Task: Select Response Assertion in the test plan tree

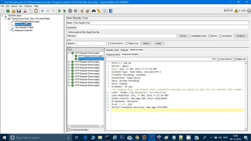Action: (24, 31)
